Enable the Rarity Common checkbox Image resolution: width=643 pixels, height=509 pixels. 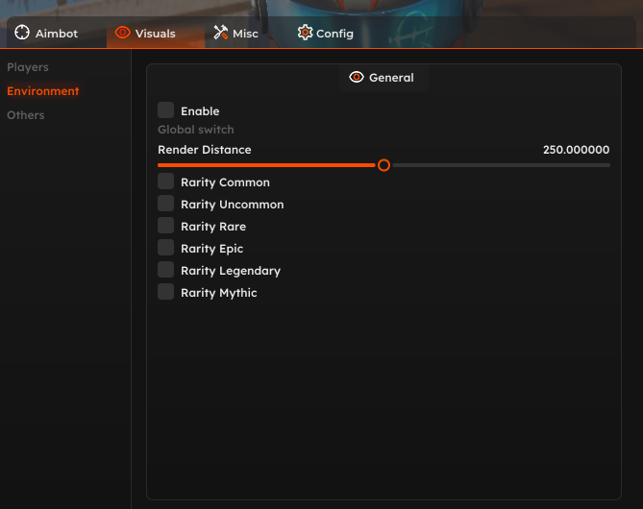pos(166,182)
